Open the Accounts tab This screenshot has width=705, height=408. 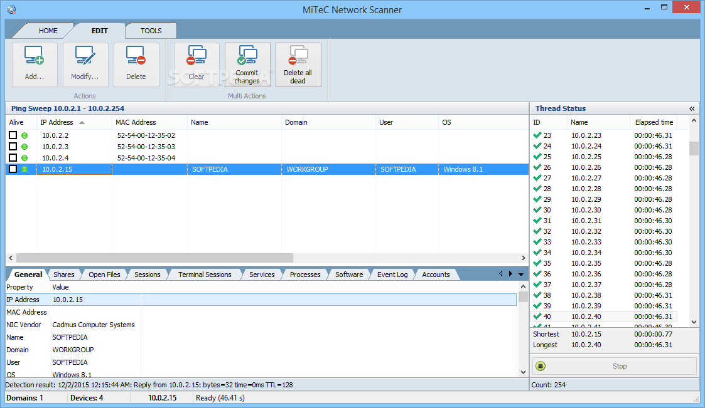point(436,275)
